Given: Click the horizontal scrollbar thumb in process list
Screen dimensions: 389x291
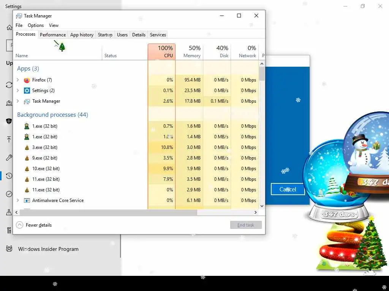Looking at the screenshot, I should point(108,212).
